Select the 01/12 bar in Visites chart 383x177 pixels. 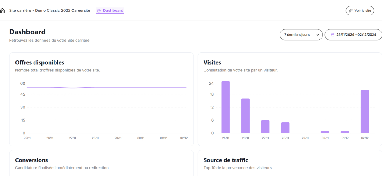point(345,132)
